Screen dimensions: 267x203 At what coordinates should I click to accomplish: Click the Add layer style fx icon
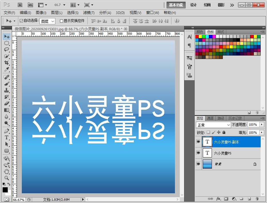click(218, 198)
